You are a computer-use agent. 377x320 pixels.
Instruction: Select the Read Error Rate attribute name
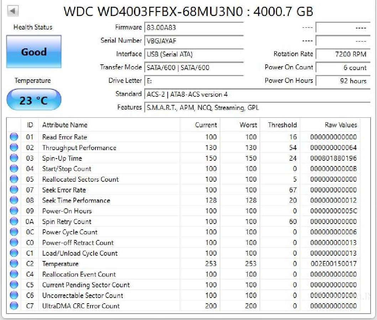(64, 137)
